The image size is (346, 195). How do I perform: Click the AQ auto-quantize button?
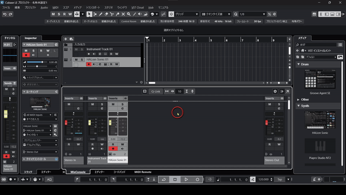click(49, 179)
